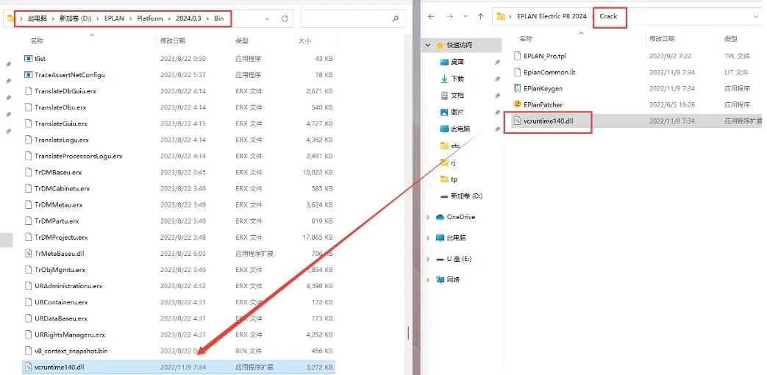Sort Crack window by 修改日期 column
767x375 pixels.
coord(662,39)
